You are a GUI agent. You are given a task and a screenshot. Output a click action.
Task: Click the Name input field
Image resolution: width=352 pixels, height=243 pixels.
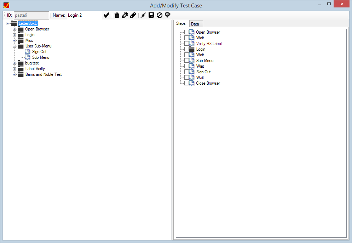[85, 15]
